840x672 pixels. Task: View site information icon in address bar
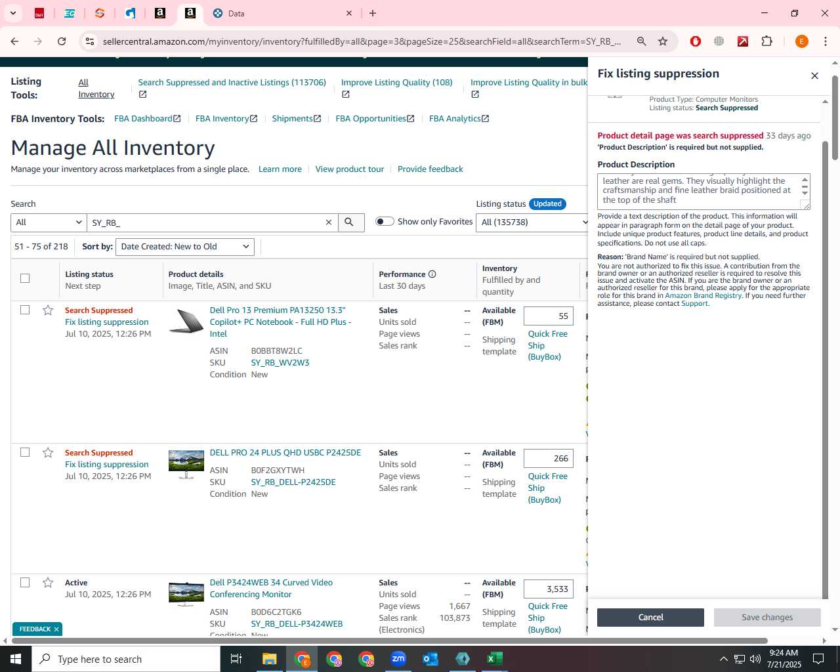(x=90, y=41)
